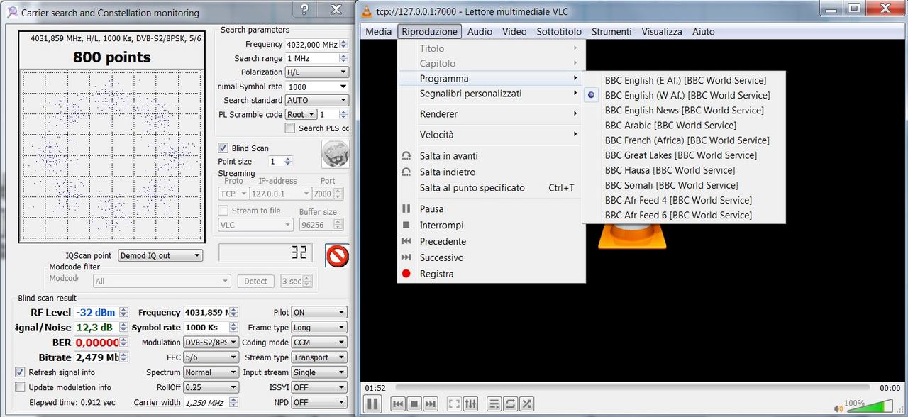Pause playback using VLC's bottom pause button
This screenshot has width=908, height=417.
(372, 404)
